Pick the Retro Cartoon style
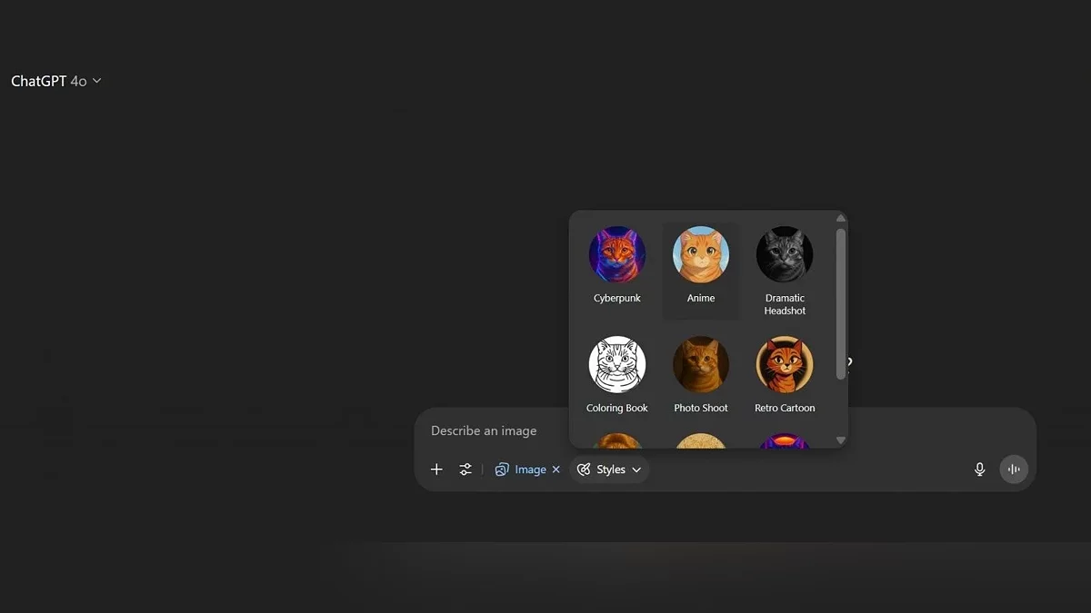 [785, 365]
